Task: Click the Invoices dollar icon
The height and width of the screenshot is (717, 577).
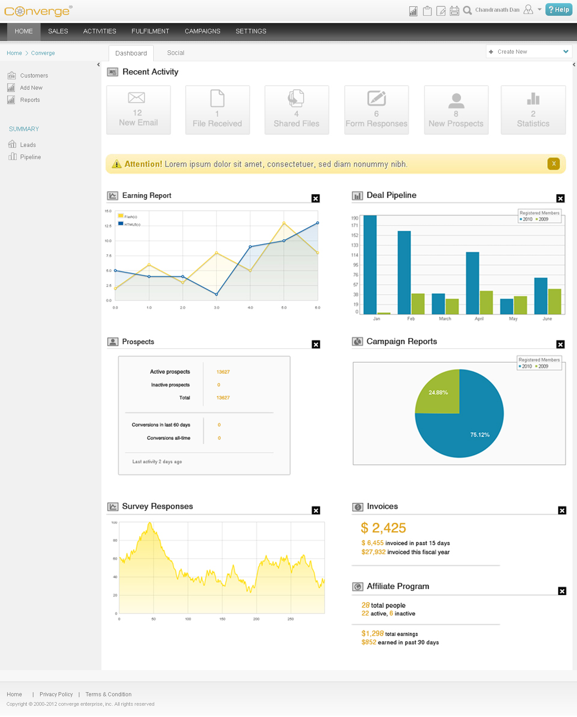Action: click(358, 507)
